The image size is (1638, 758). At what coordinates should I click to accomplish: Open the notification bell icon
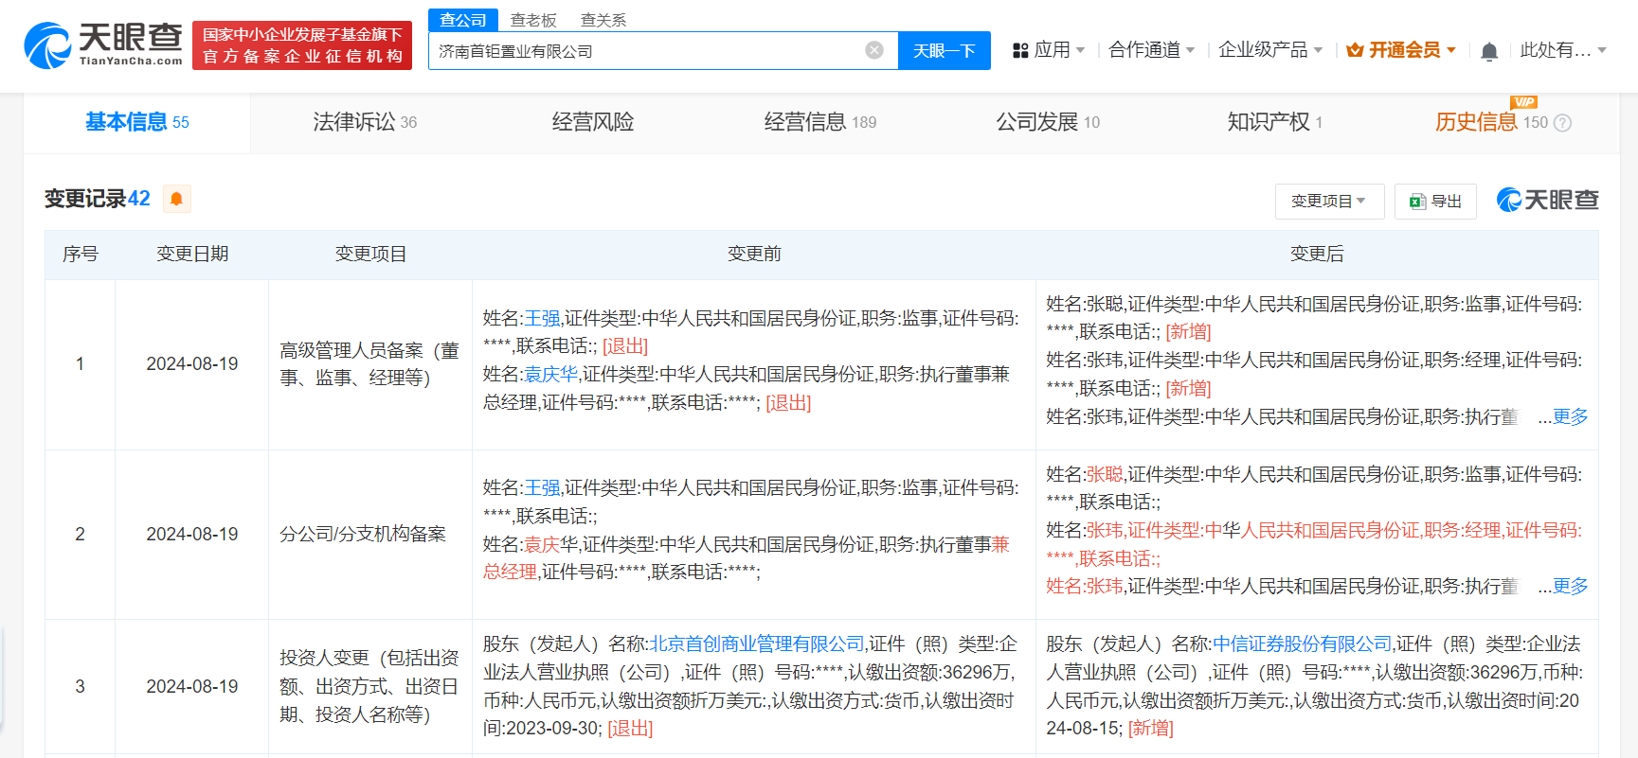point(1488,51)
